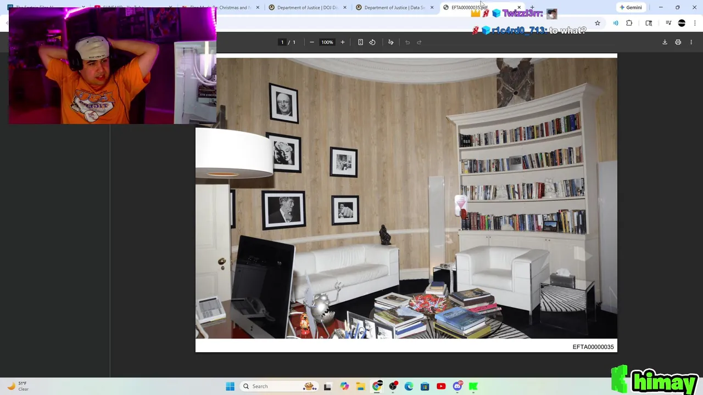The image size is (703, 395).
Task: Click the Gemini button in Chrome
Action: point(631,7)
